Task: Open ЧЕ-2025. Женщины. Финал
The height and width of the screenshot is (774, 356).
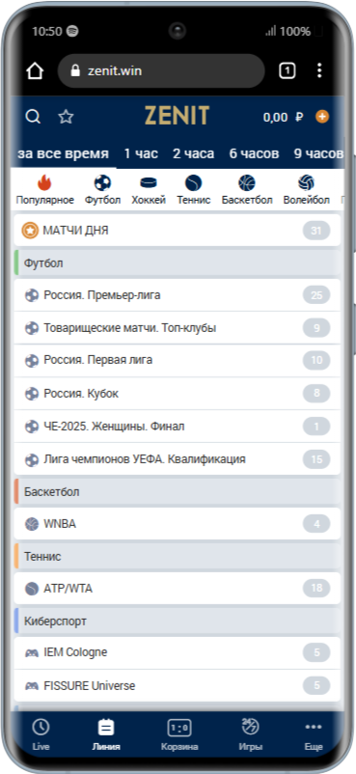Action: (x=178, y=426)
